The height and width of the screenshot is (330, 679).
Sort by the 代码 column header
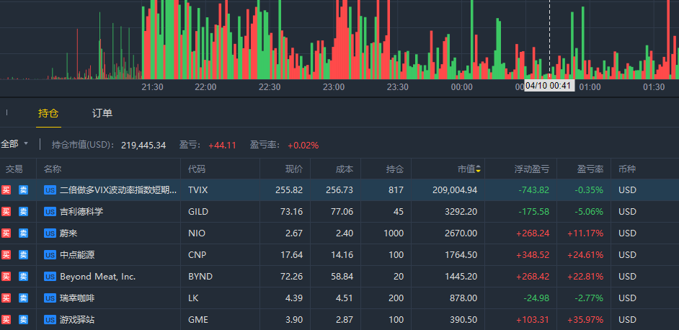pos(197,169)
